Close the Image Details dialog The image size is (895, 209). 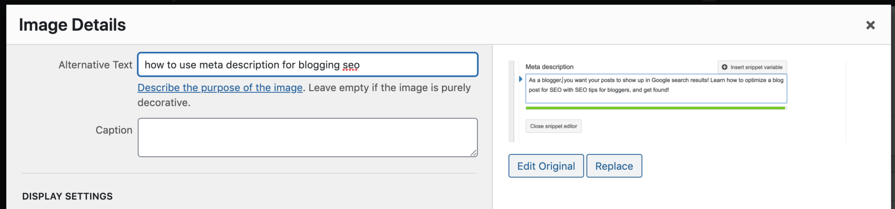870,25
